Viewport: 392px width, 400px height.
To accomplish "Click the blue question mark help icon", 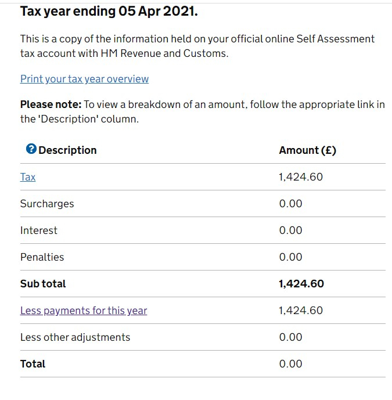I will coord(31,149).
